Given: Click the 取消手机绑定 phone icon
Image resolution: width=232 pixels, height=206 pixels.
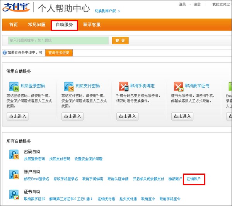Looking at the screenshot, I should click(x=124, y=87).
